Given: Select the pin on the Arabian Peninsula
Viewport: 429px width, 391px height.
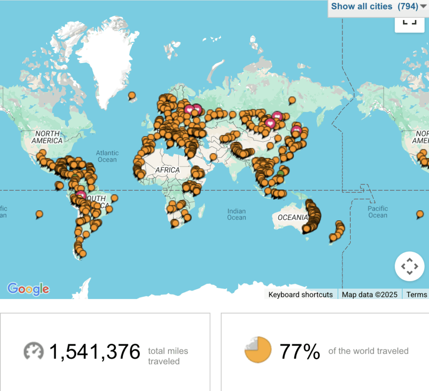Looking at the screenshot, I should tap(213, 157).
